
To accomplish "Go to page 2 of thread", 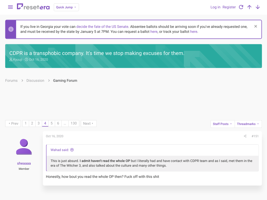I will (x=32, y=123).
